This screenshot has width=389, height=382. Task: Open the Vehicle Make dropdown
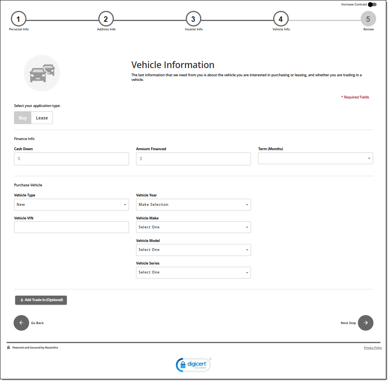coord(193,227)
